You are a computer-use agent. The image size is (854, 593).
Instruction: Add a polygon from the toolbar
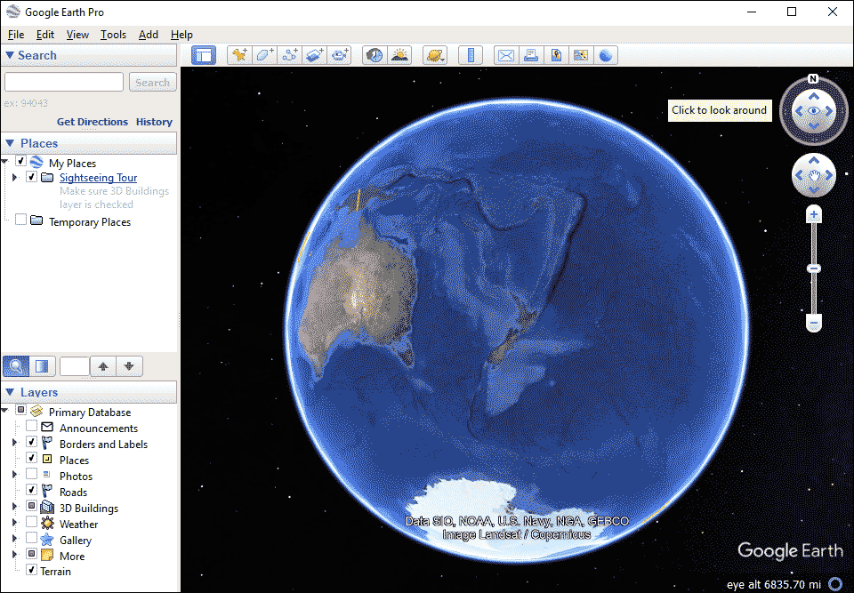tap(265, 55)
